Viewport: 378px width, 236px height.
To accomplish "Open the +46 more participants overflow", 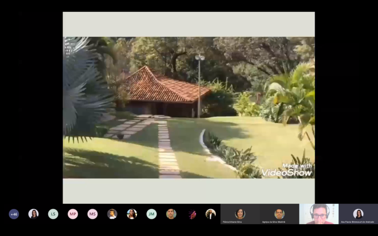I will (x=14, y=214).
